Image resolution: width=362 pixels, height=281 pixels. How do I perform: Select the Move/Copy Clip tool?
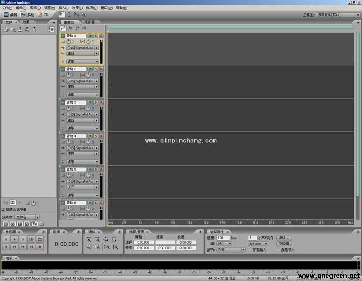pyautogui.click(x=77, y=14)
